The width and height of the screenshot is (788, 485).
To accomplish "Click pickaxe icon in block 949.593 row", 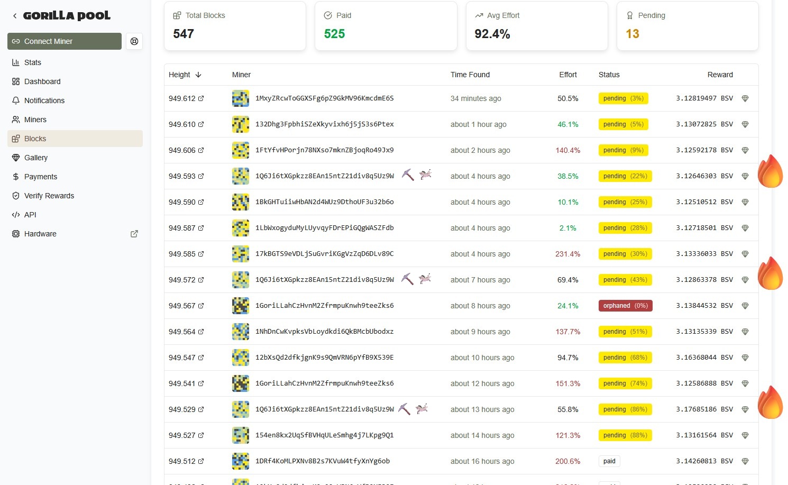I will 408,175.
